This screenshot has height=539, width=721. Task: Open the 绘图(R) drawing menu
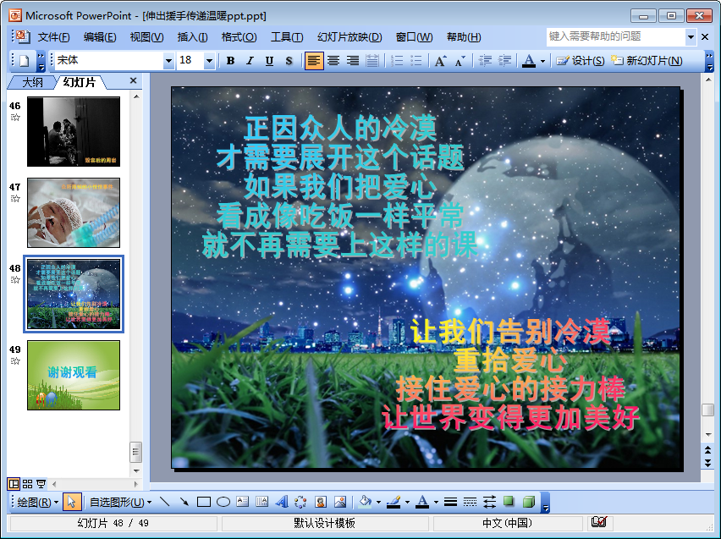click(x=37, y=503)
